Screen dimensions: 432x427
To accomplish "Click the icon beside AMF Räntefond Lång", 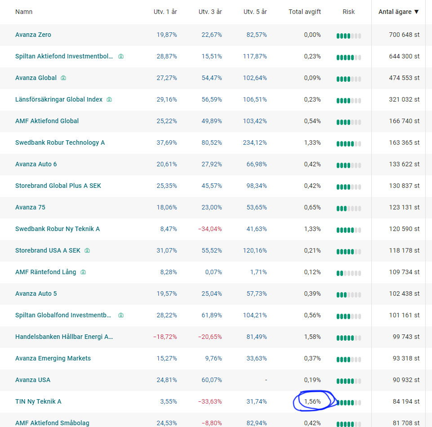I will (x=83, y=272).
